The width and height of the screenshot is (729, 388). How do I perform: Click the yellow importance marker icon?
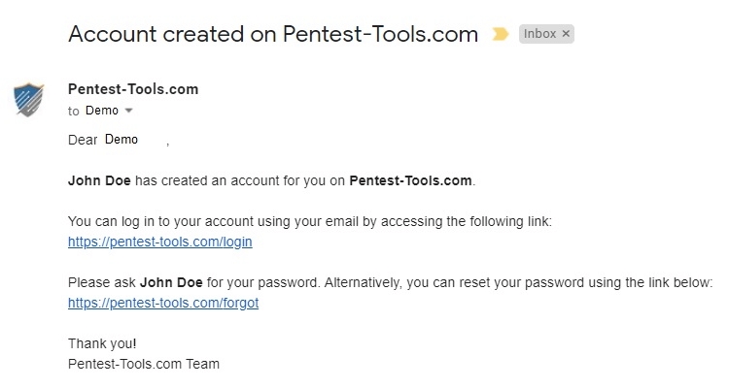point(501,34)
